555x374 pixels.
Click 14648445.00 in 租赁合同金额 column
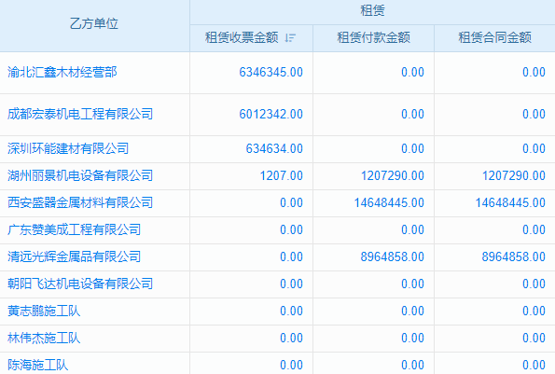tap(510, 202)
